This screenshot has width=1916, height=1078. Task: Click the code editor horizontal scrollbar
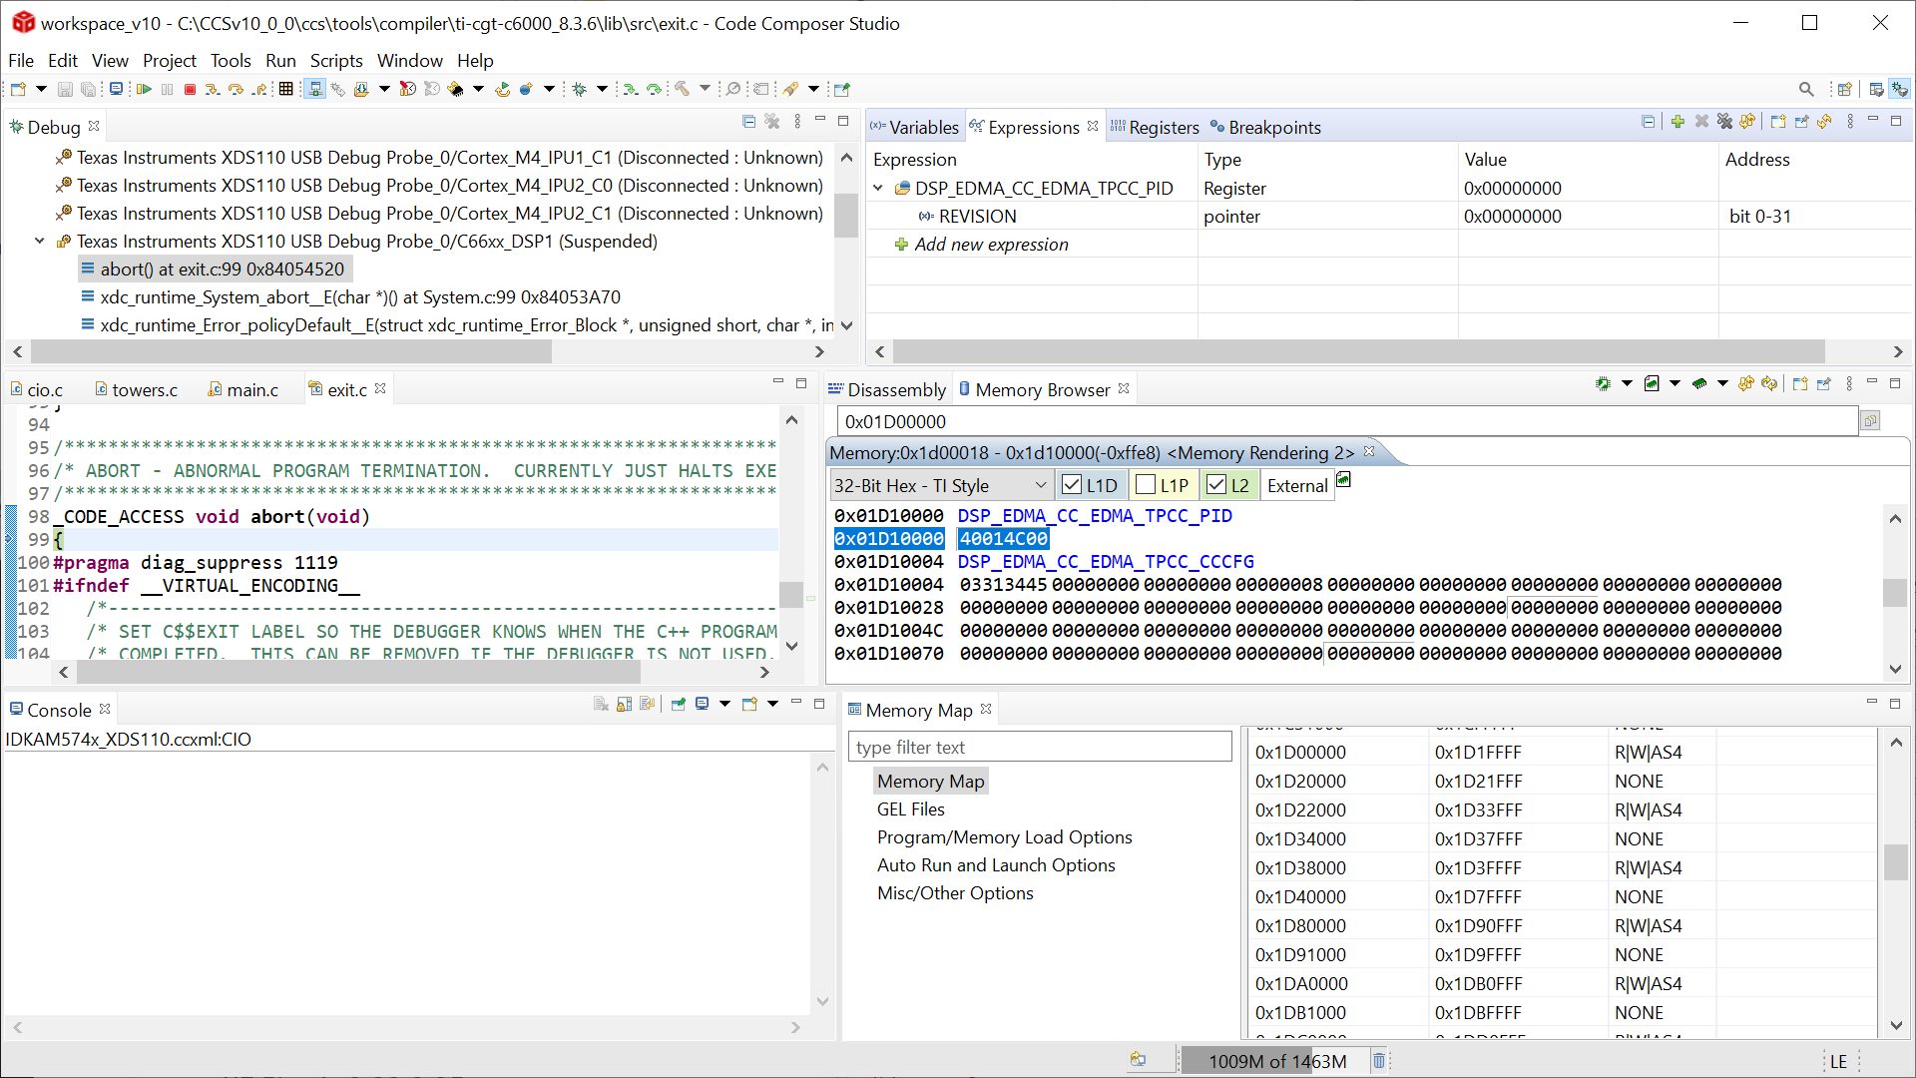[359, 673]
